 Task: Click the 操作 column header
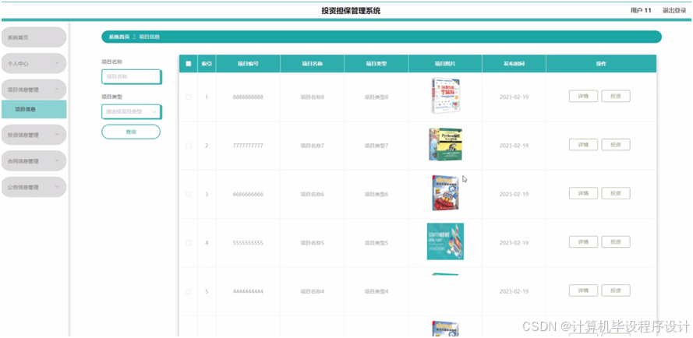click(601, 64)
